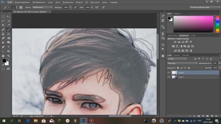Open the Фильтр menu

(x=79, y=2)
